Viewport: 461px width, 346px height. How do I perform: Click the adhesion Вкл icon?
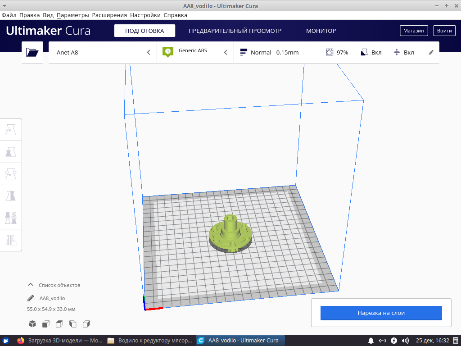pyautogui.click(x=397, y=52)
